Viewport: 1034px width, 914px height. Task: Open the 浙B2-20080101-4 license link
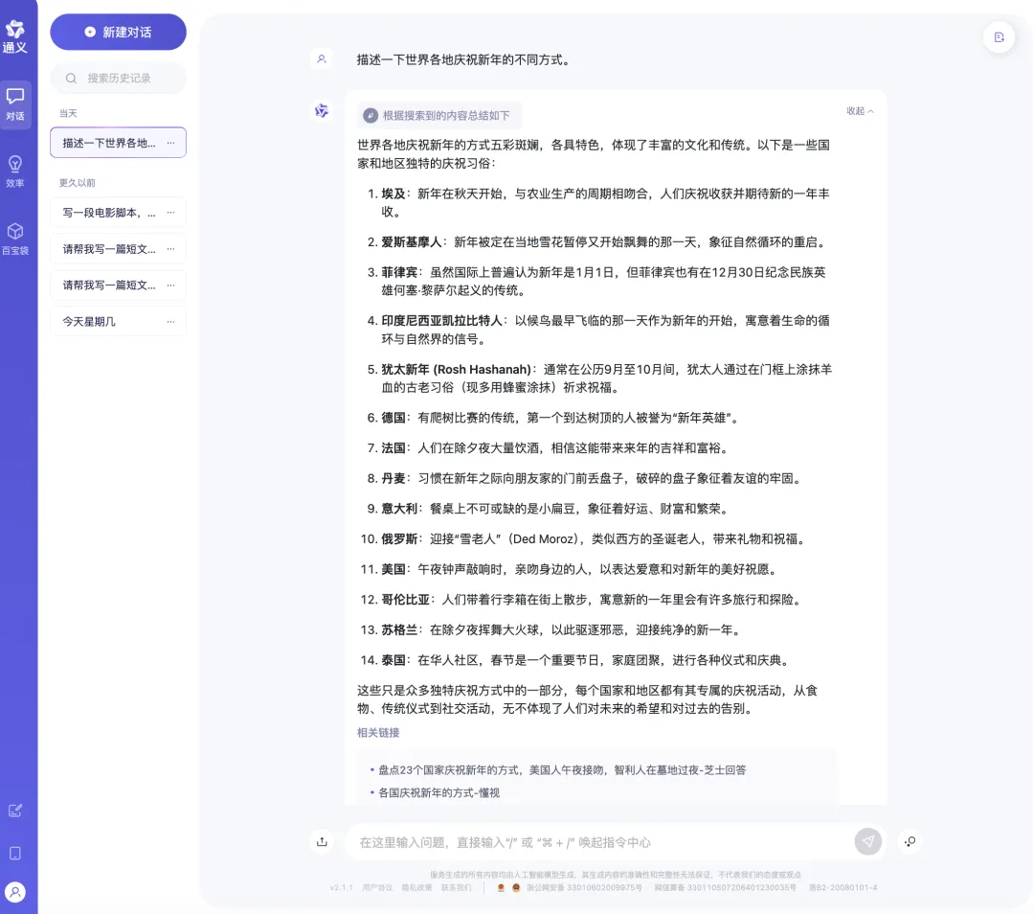tap(843, 887)
